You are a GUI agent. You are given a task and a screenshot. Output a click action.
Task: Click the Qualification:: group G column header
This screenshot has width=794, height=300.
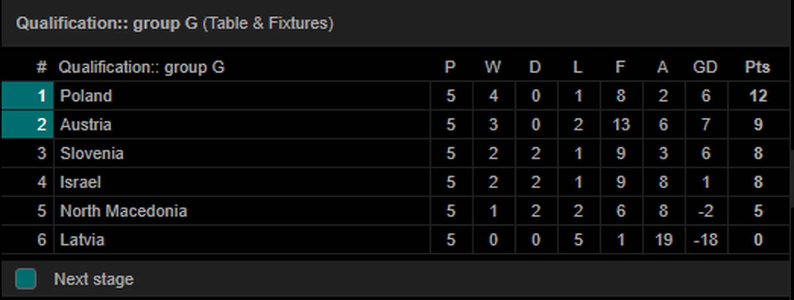141,67
